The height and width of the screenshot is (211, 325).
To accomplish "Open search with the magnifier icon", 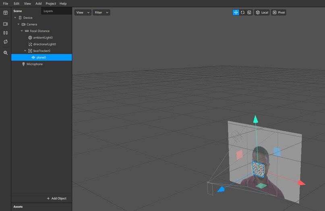I will [x=6, y=52].
